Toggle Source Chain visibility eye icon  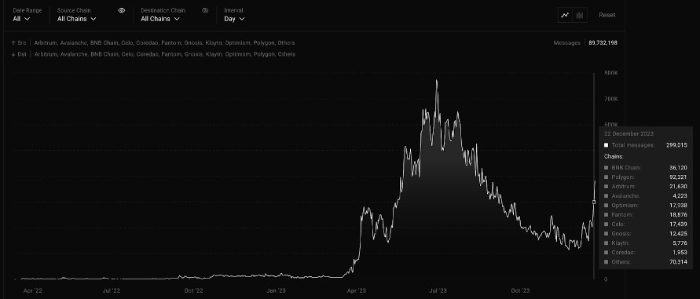[122, 10]
